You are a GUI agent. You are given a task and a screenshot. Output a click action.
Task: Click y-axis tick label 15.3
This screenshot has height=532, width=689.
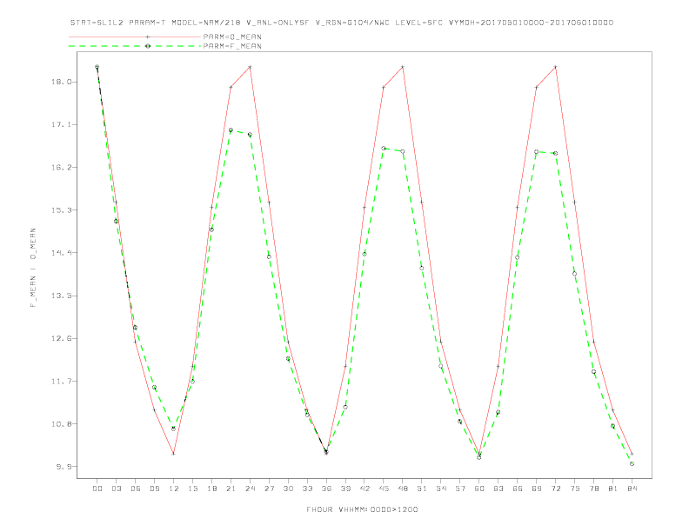click(61, 210)
